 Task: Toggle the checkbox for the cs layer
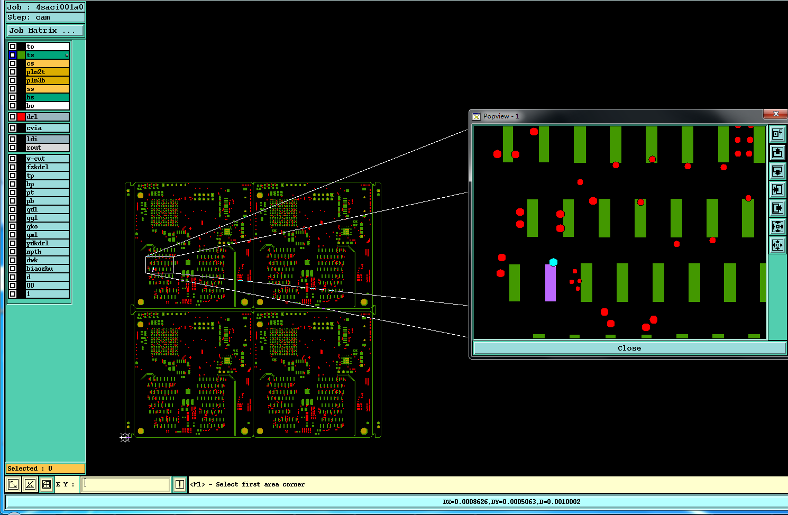[x=13, y=63]
